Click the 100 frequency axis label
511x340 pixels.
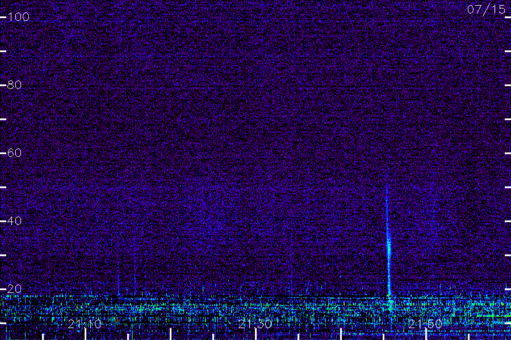coord(18,17)
